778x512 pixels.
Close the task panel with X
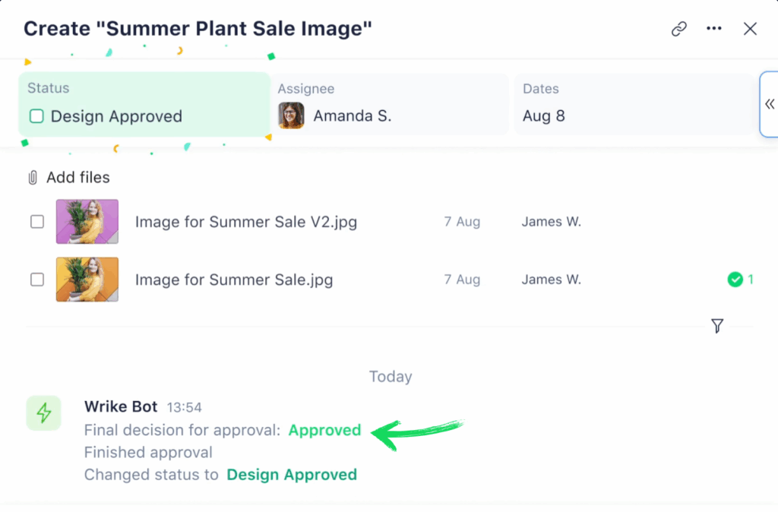pos(750,29)
